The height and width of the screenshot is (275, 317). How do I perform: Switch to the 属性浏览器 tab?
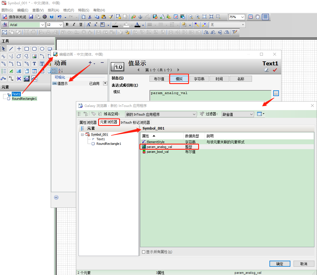tap(88, 122)
